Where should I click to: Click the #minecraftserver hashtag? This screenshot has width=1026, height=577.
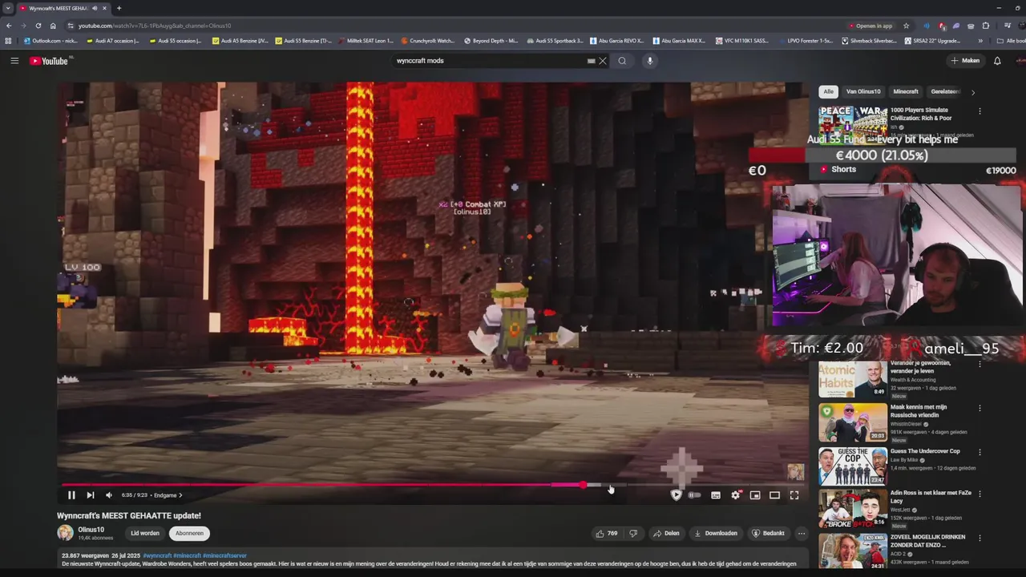[x=224, y=555]
